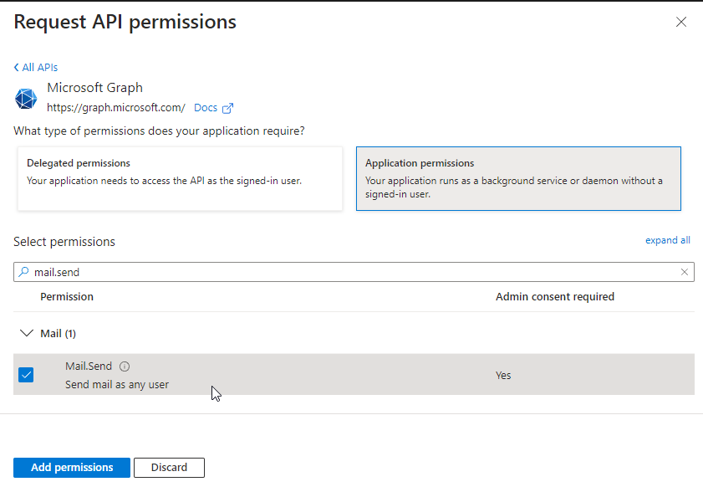Click the Discard button
703x492 pixels.
pyautogui.click(x=169, y=467)
